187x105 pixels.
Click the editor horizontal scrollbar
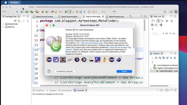[x=64, y=85]
